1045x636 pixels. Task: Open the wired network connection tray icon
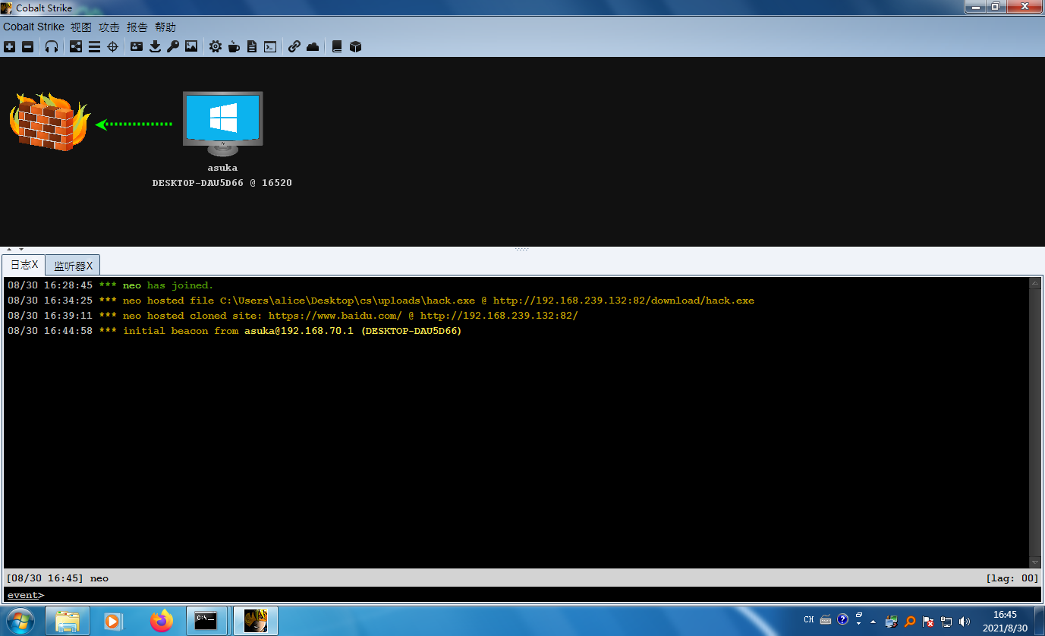tap(946, 621)
